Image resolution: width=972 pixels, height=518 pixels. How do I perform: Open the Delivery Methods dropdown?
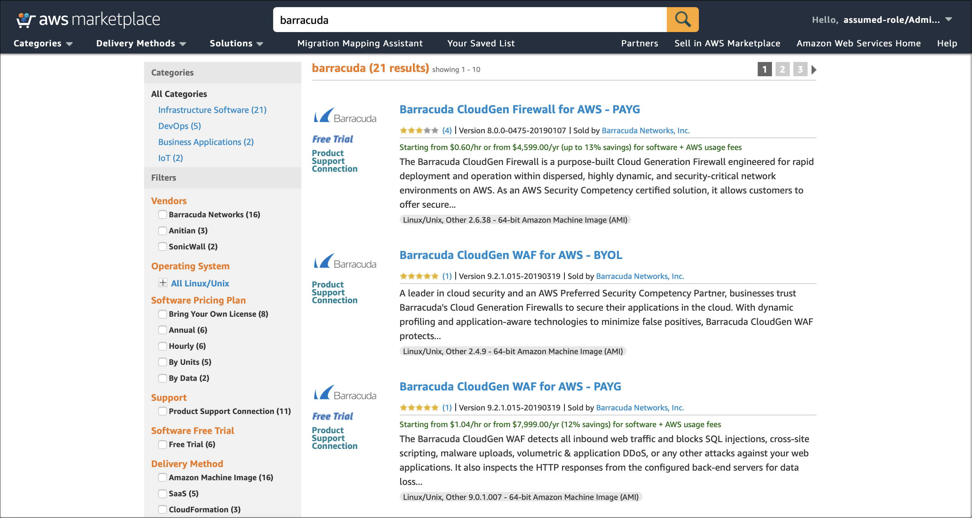click(141, 43)
